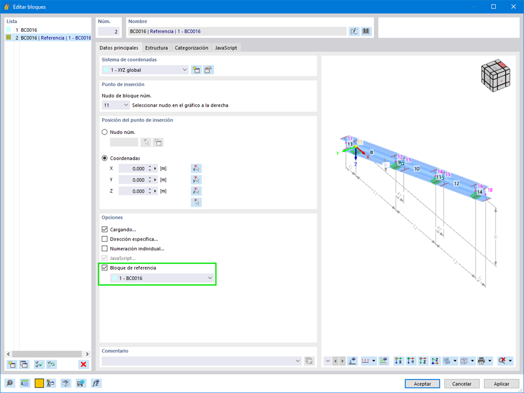Click the copy block icon under the list
524x393 pixels.
coord(24,364)
